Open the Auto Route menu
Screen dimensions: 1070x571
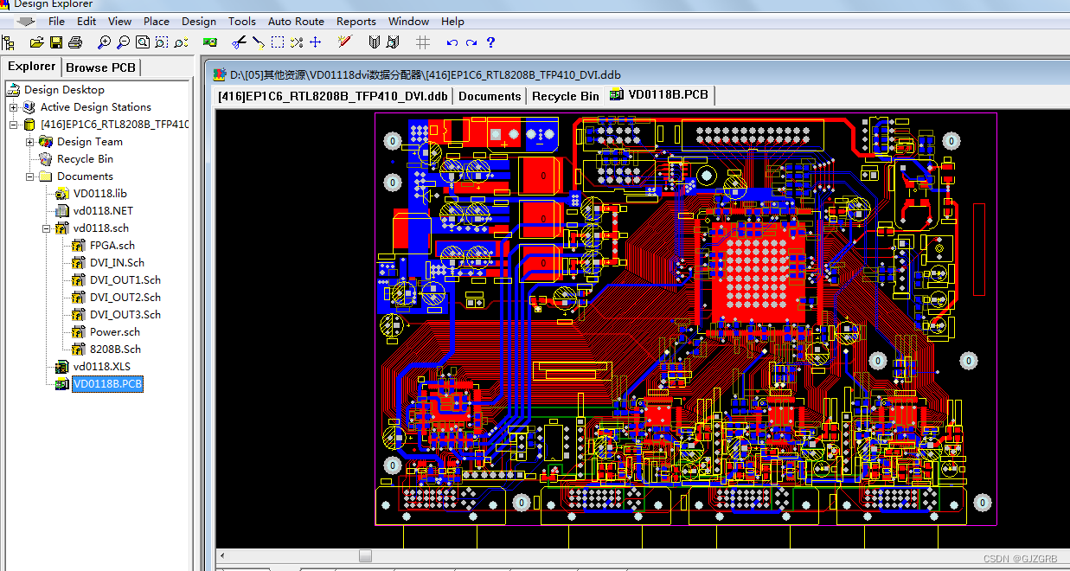pos(296,21)
